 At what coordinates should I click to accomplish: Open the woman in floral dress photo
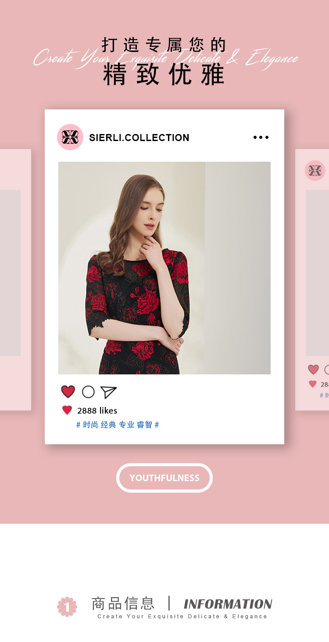click(164, 268)
